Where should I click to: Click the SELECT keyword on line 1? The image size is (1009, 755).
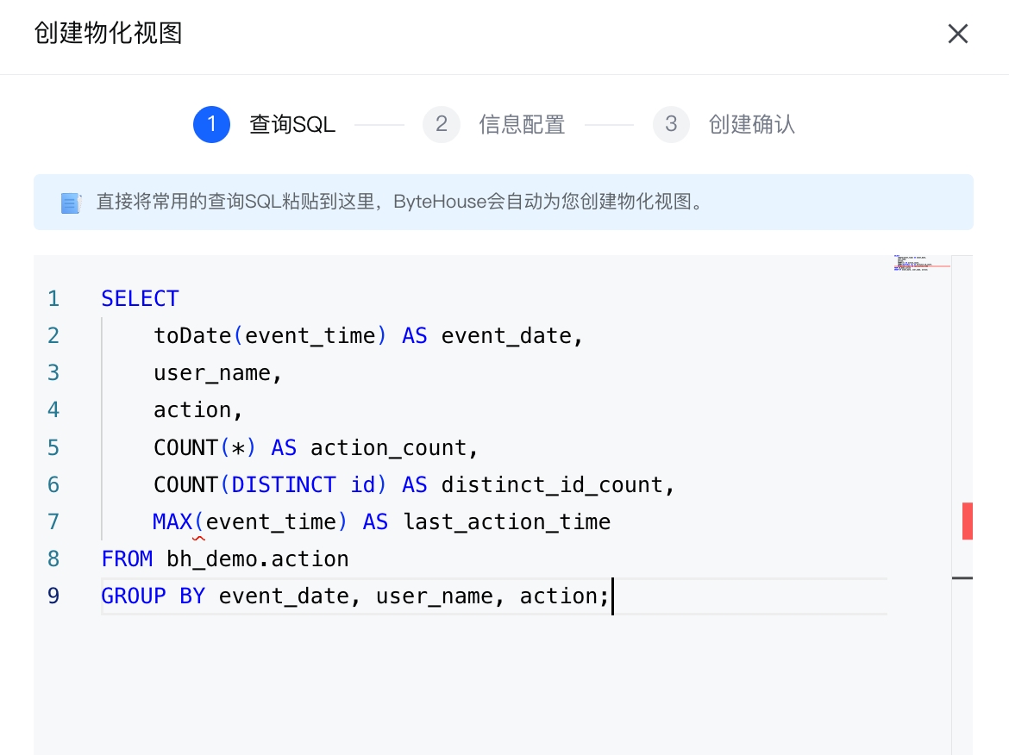pos(140,299)
